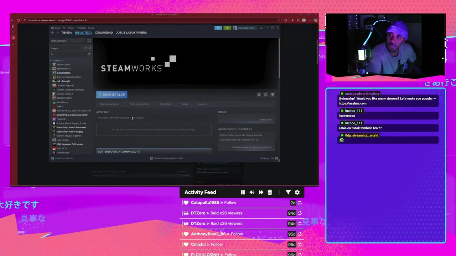
Task: Open Amigos y chat in Steam
Action: [269, 158]
